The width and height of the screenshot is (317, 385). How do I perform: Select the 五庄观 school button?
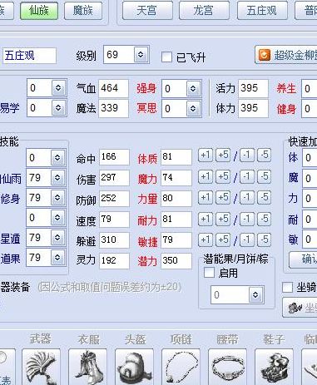(x=262, y=11)
